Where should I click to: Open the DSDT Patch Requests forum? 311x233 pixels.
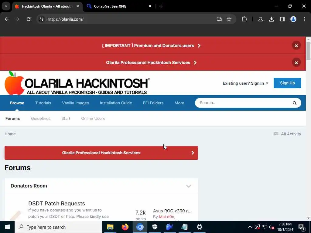click(x=56, y=204)
